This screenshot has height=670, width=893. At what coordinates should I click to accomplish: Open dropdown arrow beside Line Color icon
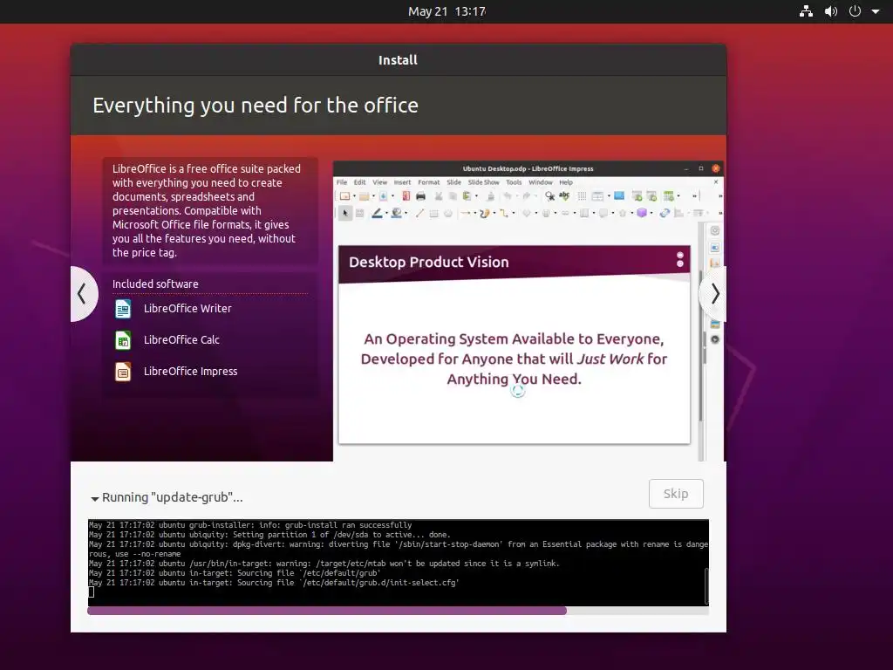click(386, 213)
